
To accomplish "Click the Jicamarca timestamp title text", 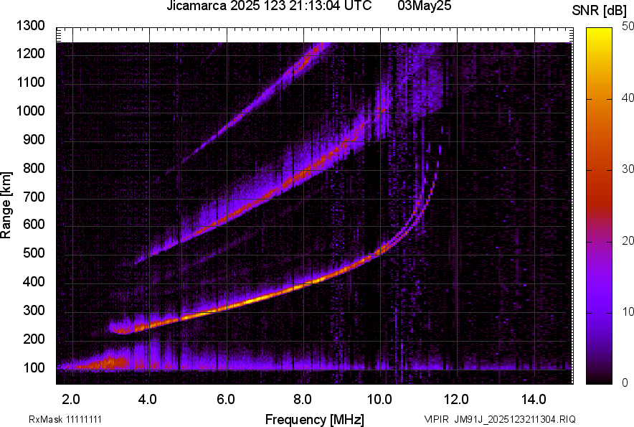I will click(x=269, y=6).
